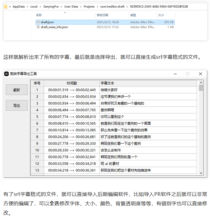210x220 pixels.
Task: Click the 时间戳 column header
Action: coord(72,83)
